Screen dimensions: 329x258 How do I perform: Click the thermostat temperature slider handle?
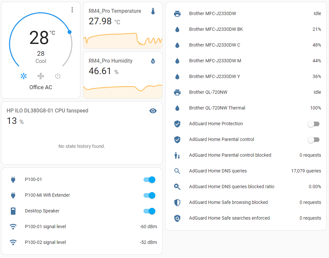(70, 32)
